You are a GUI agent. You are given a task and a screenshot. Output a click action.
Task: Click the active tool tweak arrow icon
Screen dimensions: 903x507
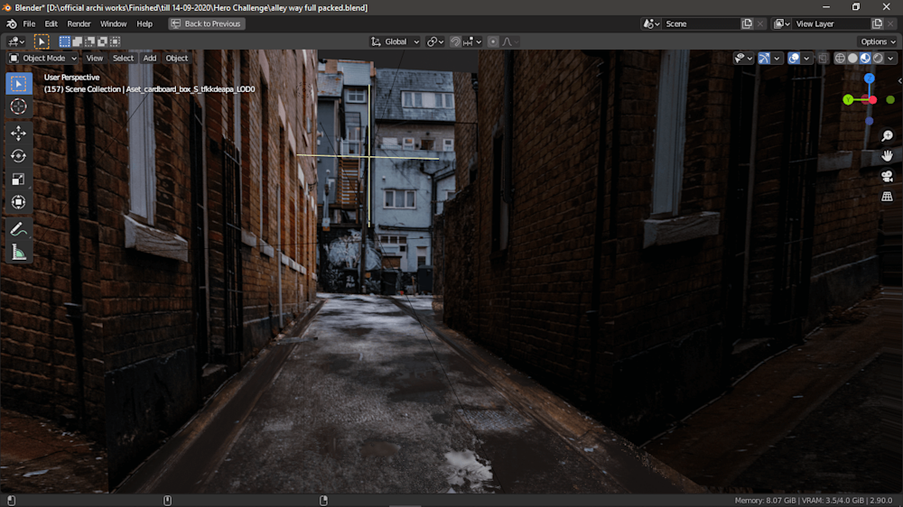click(x=42, y=41)
